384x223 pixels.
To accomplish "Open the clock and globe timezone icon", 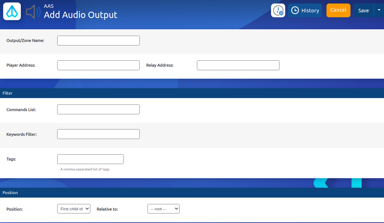I will click(278, 11).
